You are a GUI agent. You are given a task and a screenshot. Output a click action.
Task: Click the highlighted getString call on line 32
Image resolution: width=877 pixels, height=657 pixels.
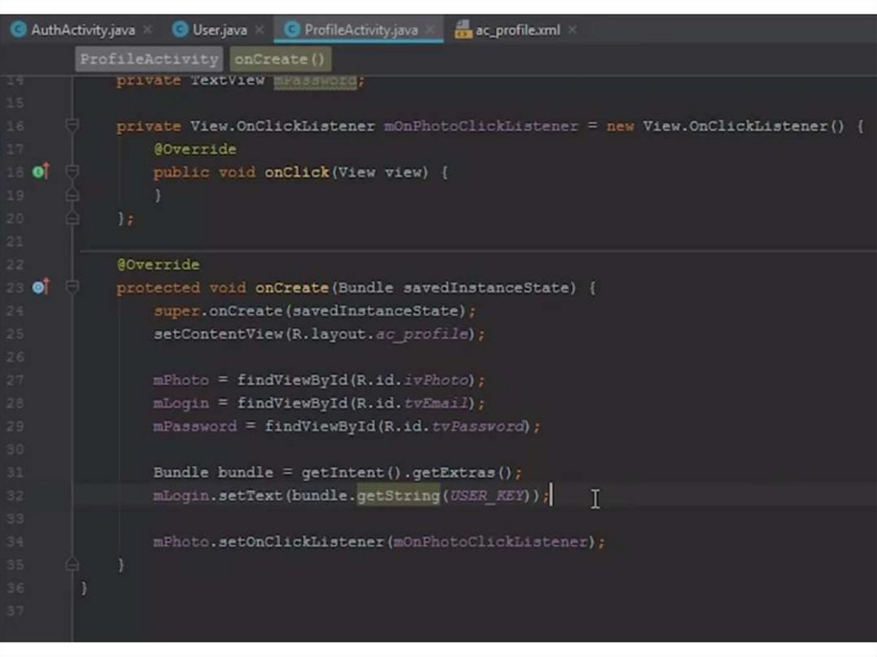398,496
